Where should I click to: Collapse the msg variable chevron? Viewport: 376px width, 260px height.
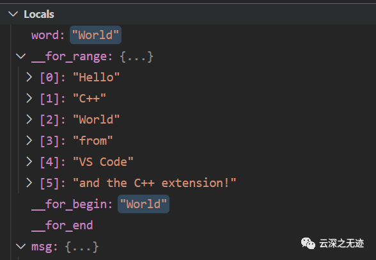click(21, 247)
